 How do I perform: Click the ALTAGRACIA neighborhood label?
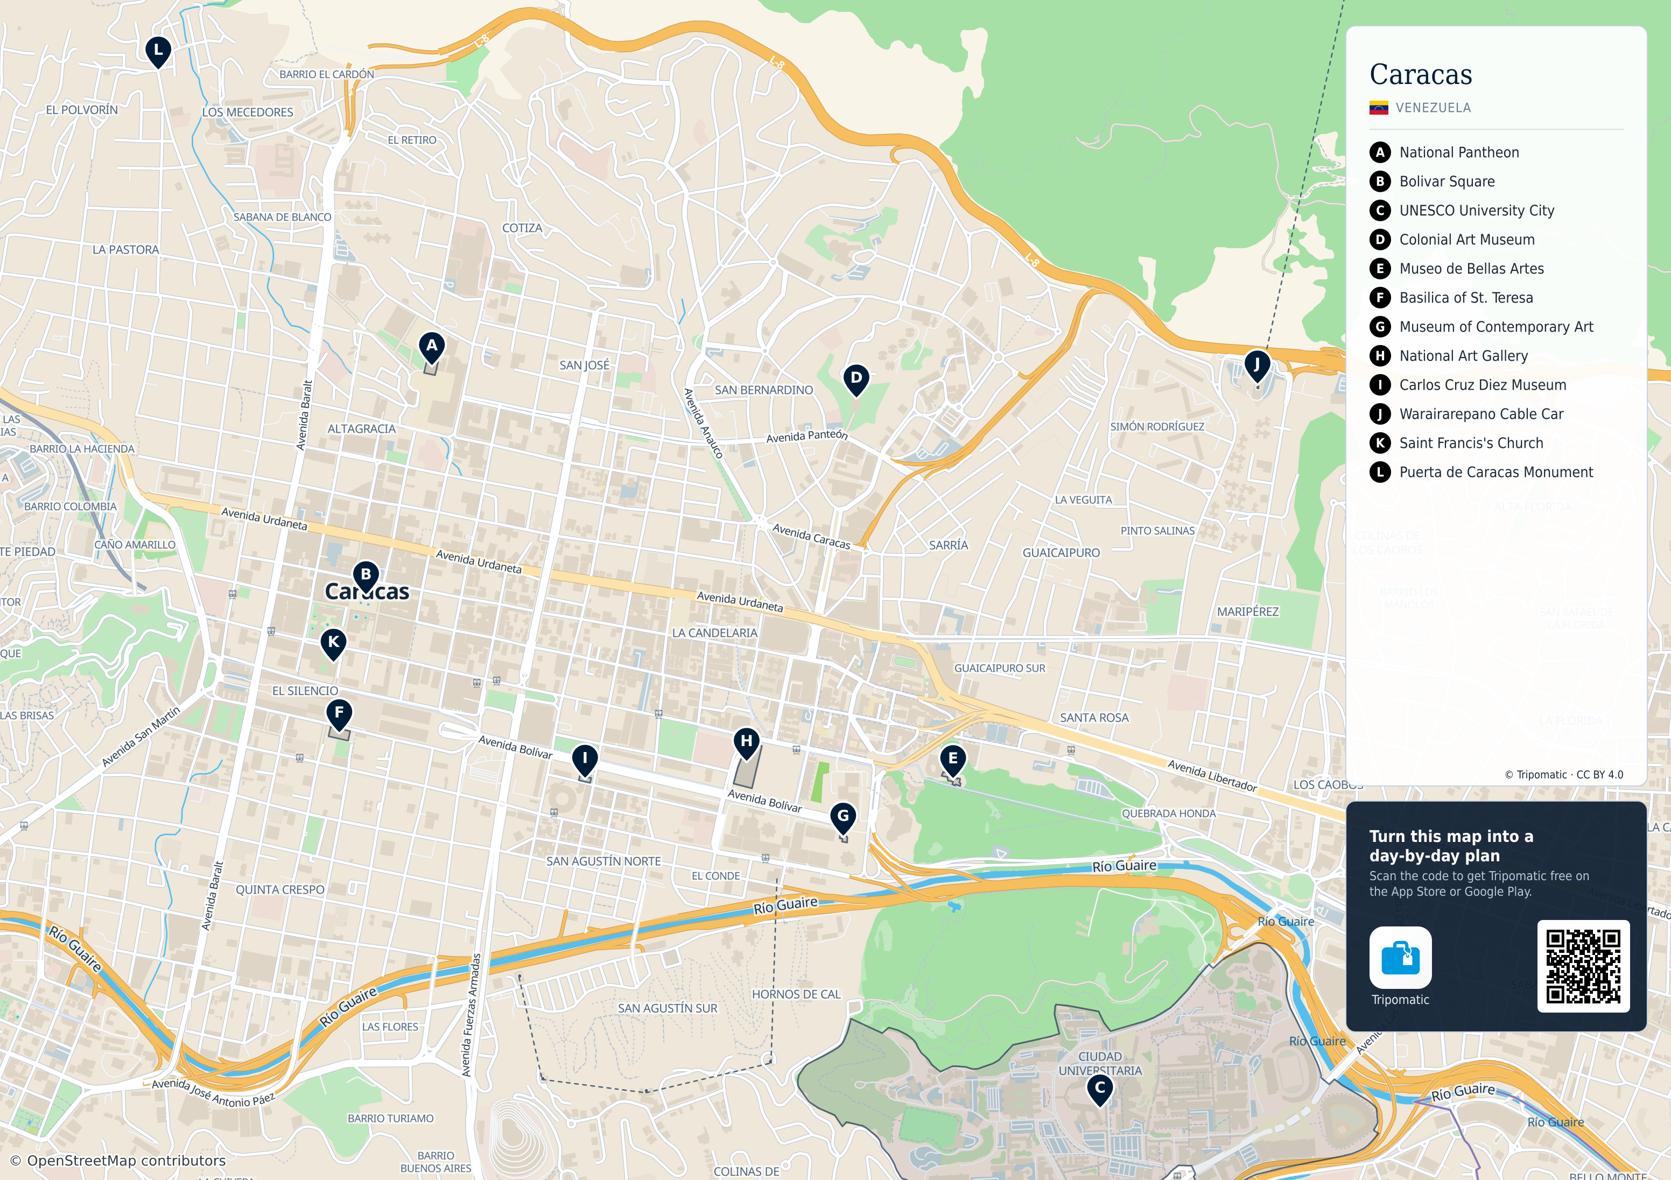(361, 429)
